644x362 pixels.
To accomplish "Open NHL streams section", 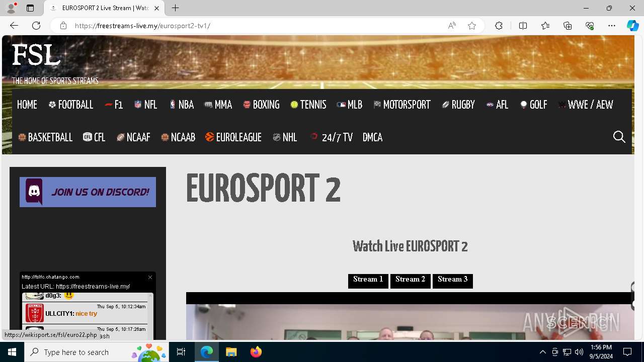I will pos(285,137).
